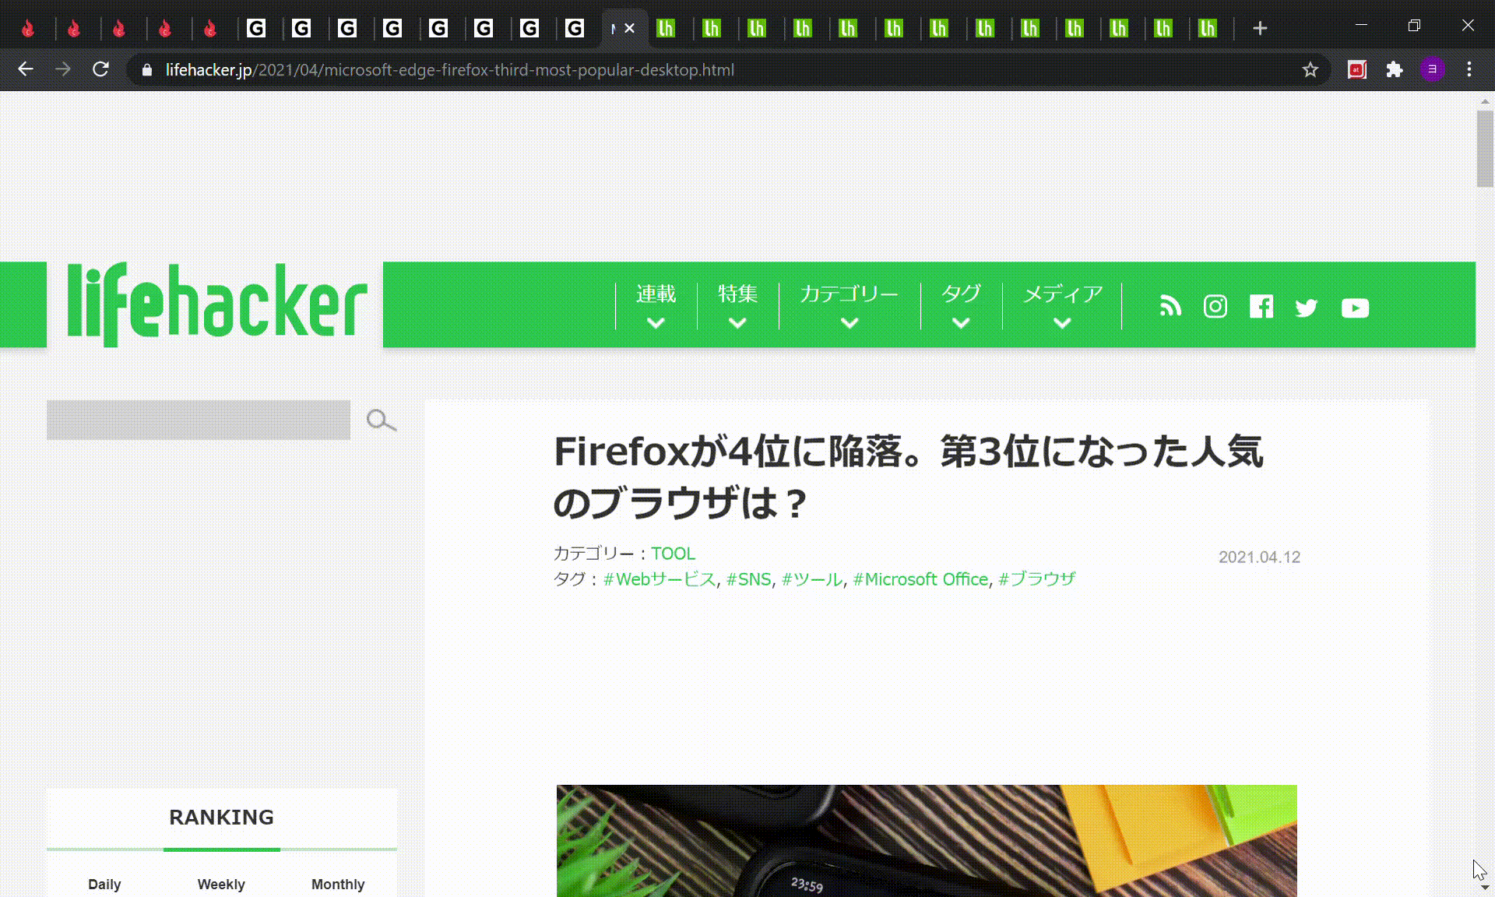The image size is (1495, 897).
Task: Expand the カテゴリー dropdown menu
Action: (x=849, y=305)
